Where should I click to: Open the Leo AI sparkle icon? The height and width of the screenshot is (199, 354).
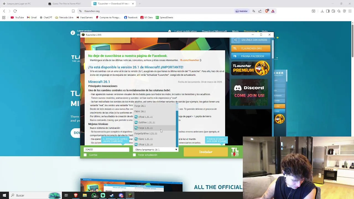tap(339, 11)
